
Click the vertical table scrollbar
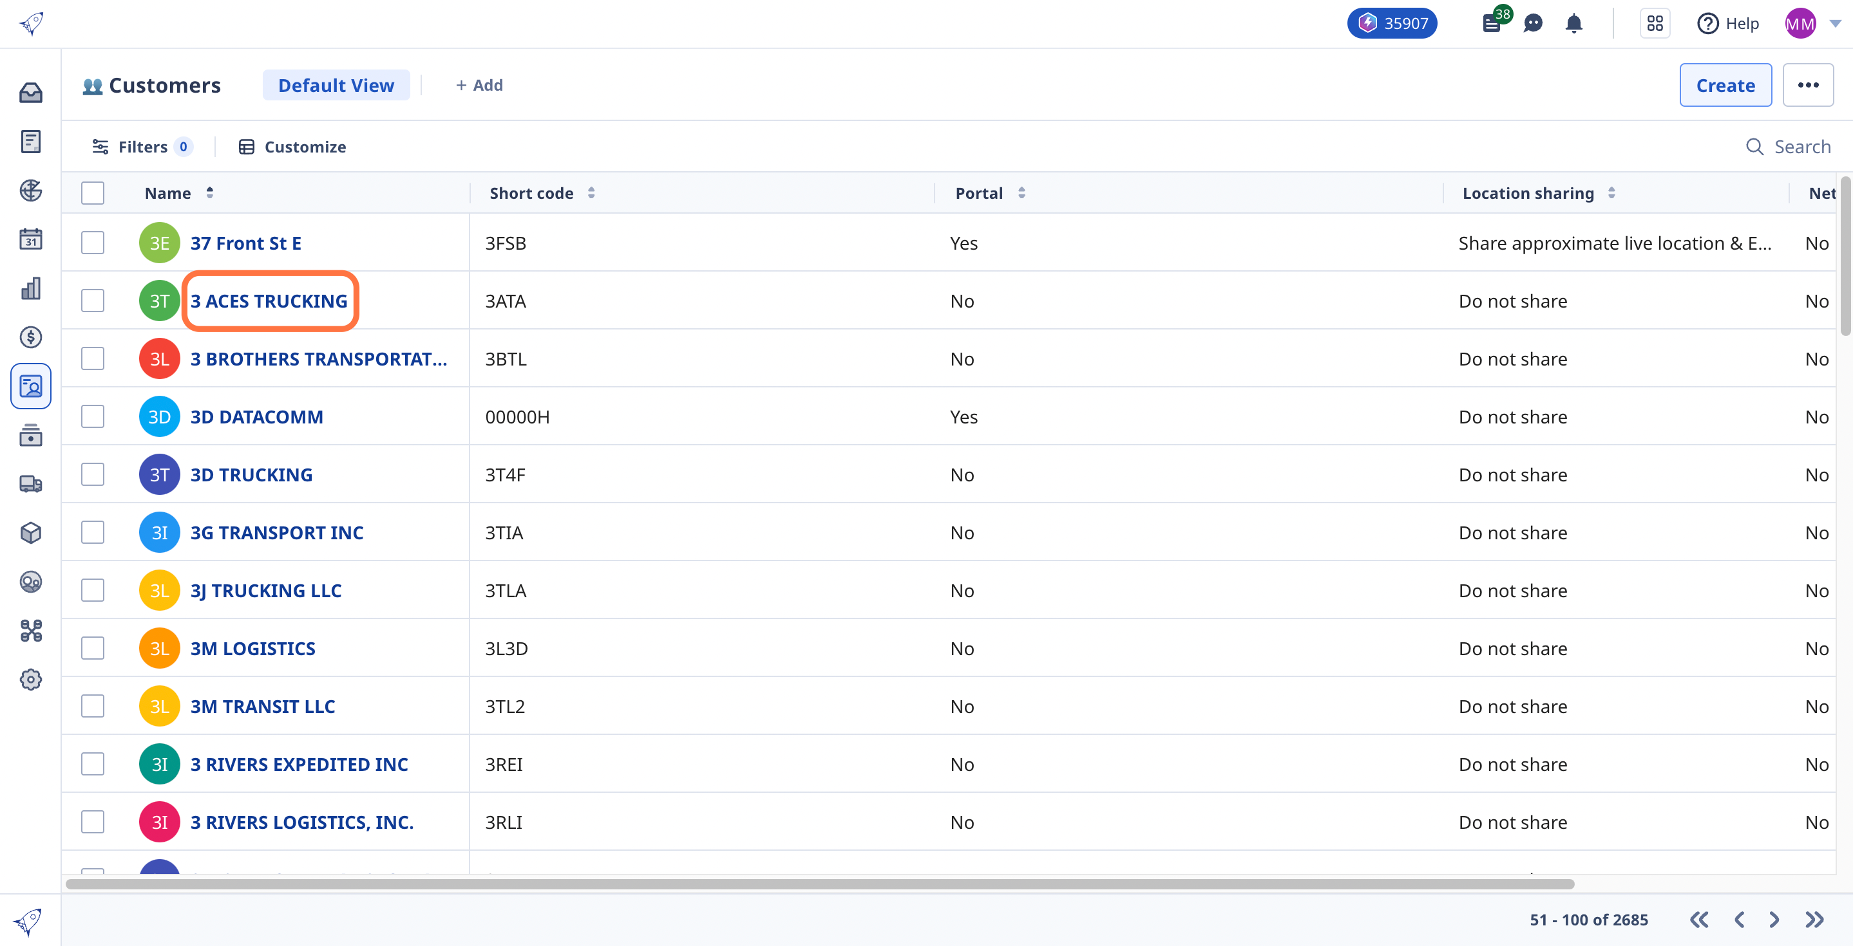tap(1846, 256)
